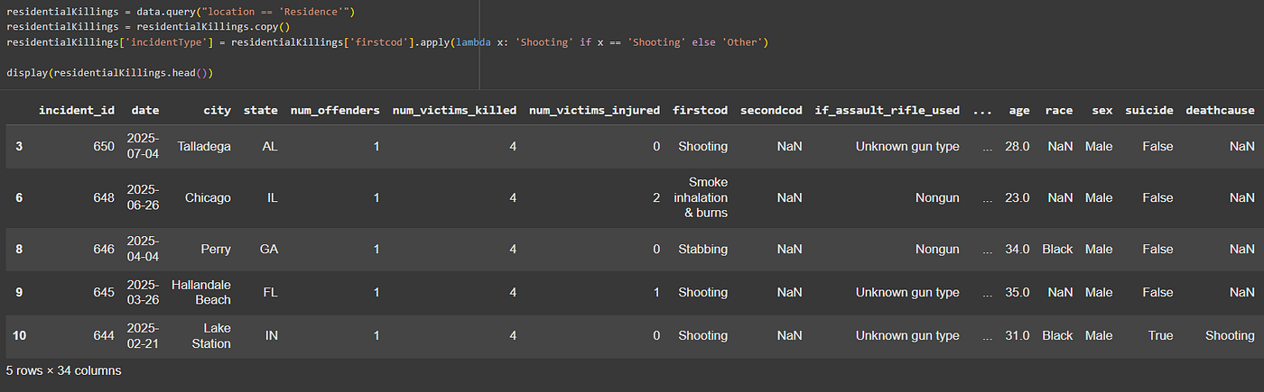This screenshot has width=1264, height=392.
Task: Click the Perry city cell
Action: (216, 249)
